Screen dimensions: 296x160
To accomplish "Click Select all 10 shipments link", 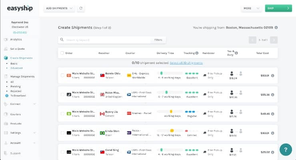I will click(x=186, y=63).
